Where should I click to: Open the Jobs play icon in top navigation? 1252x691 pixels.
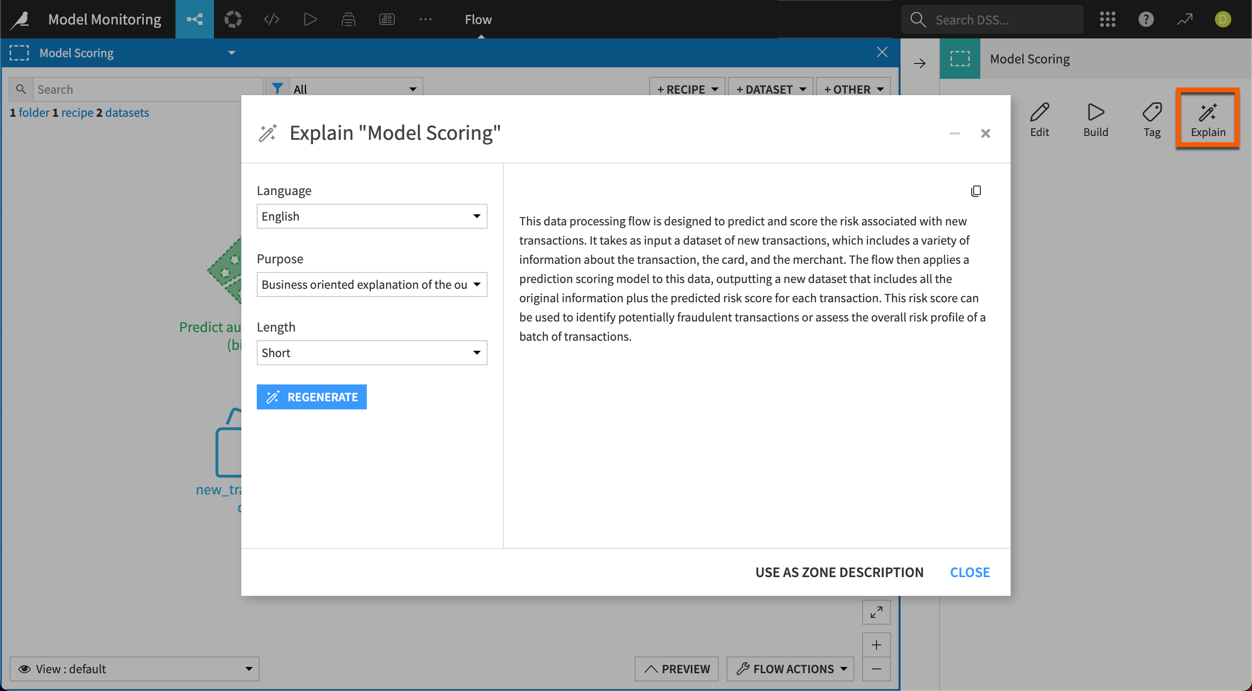310,19
